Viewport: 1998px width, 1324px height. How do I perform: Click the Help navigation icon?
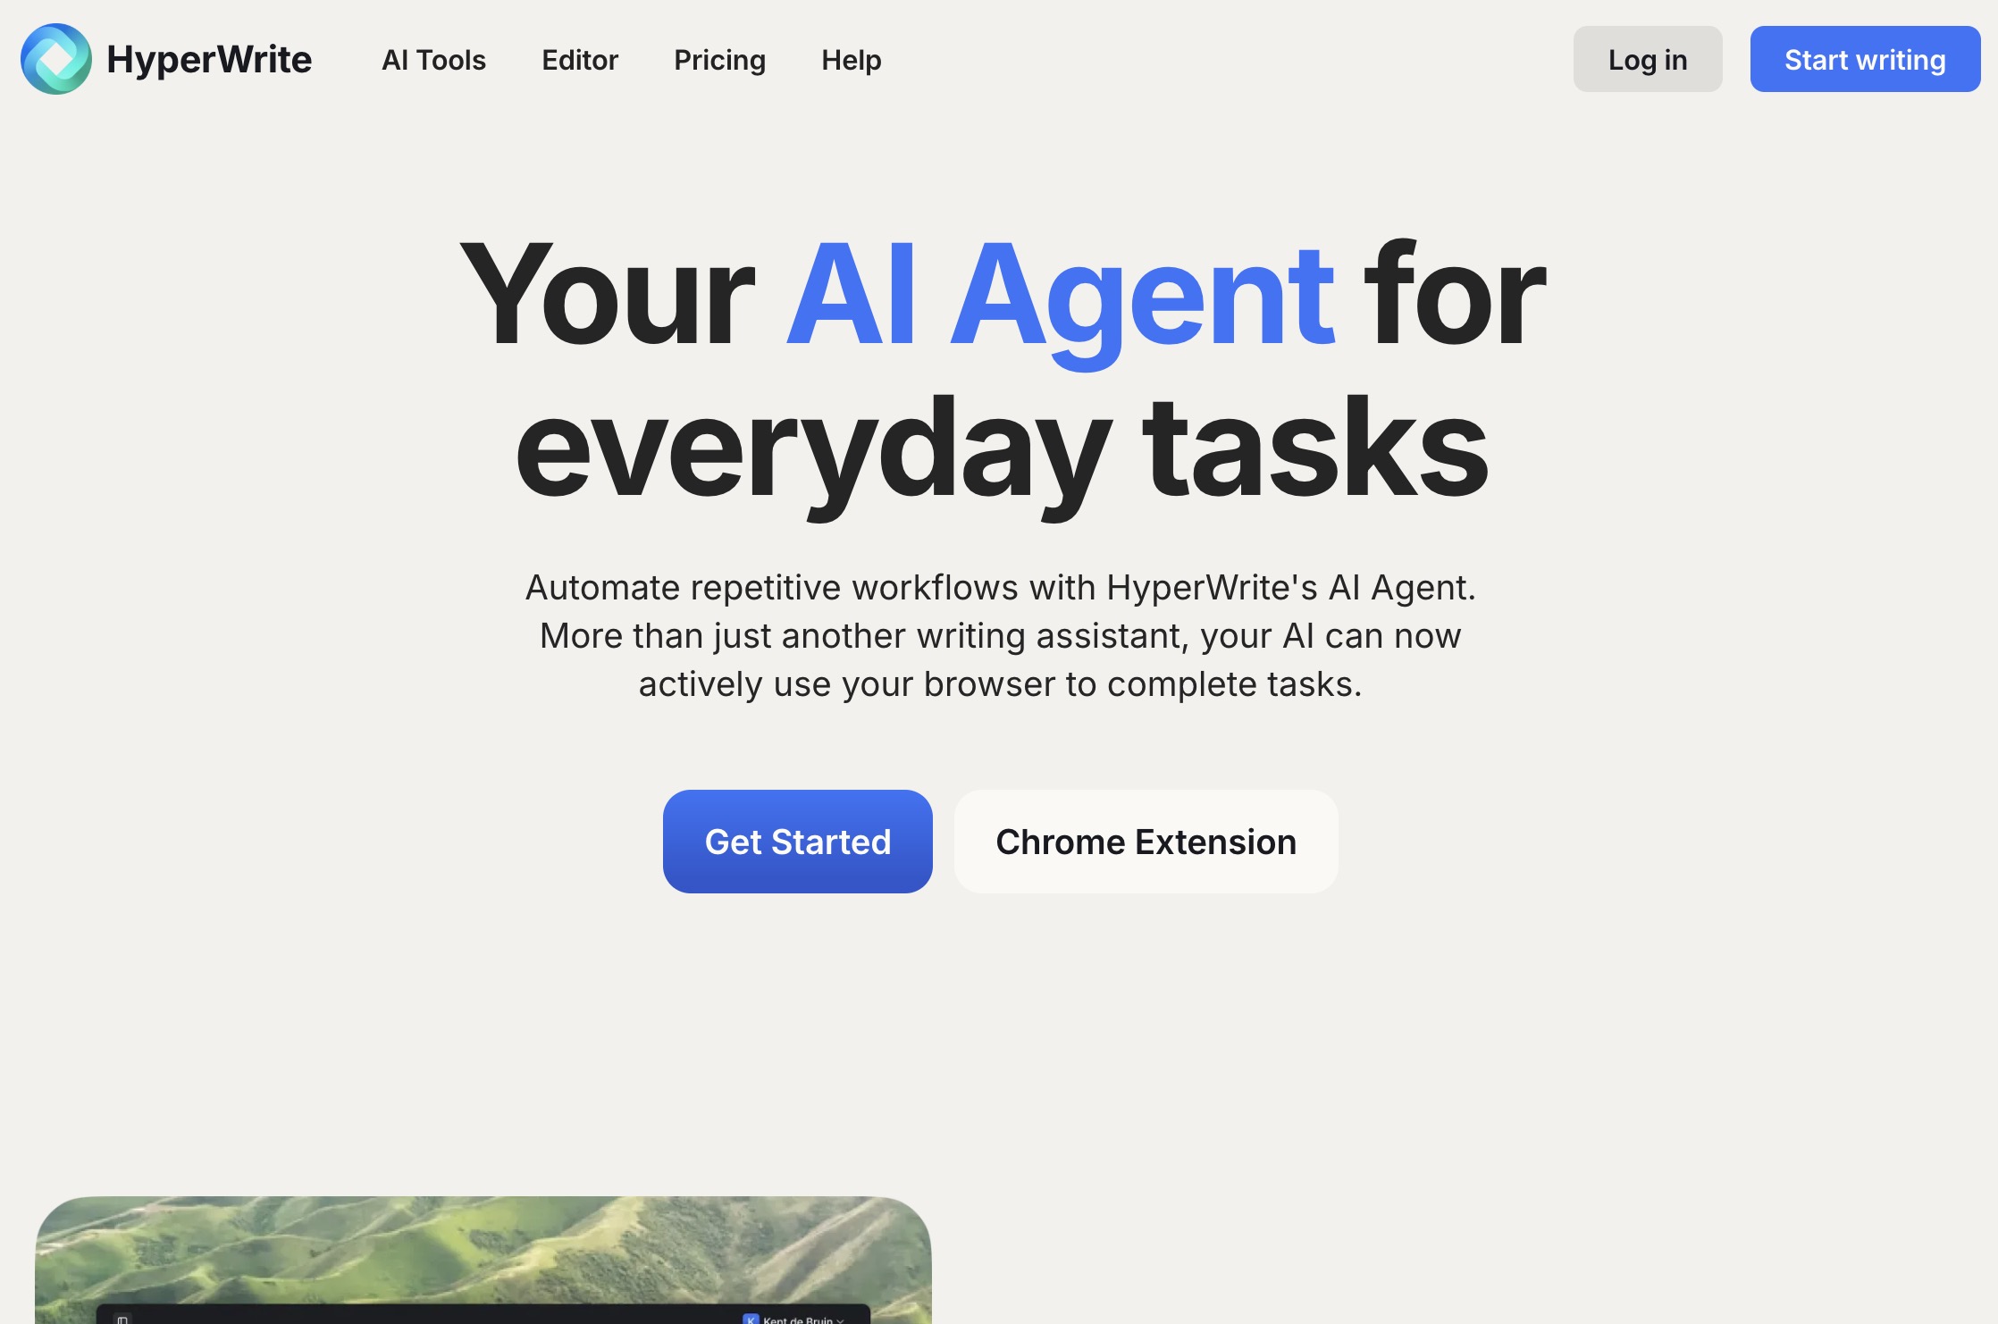tap(852, 59)
